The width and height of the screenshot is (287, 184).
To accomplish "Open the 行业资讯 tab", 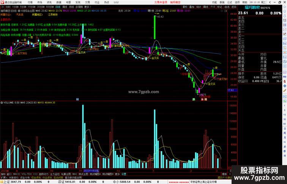I will [x=47, y=178].
